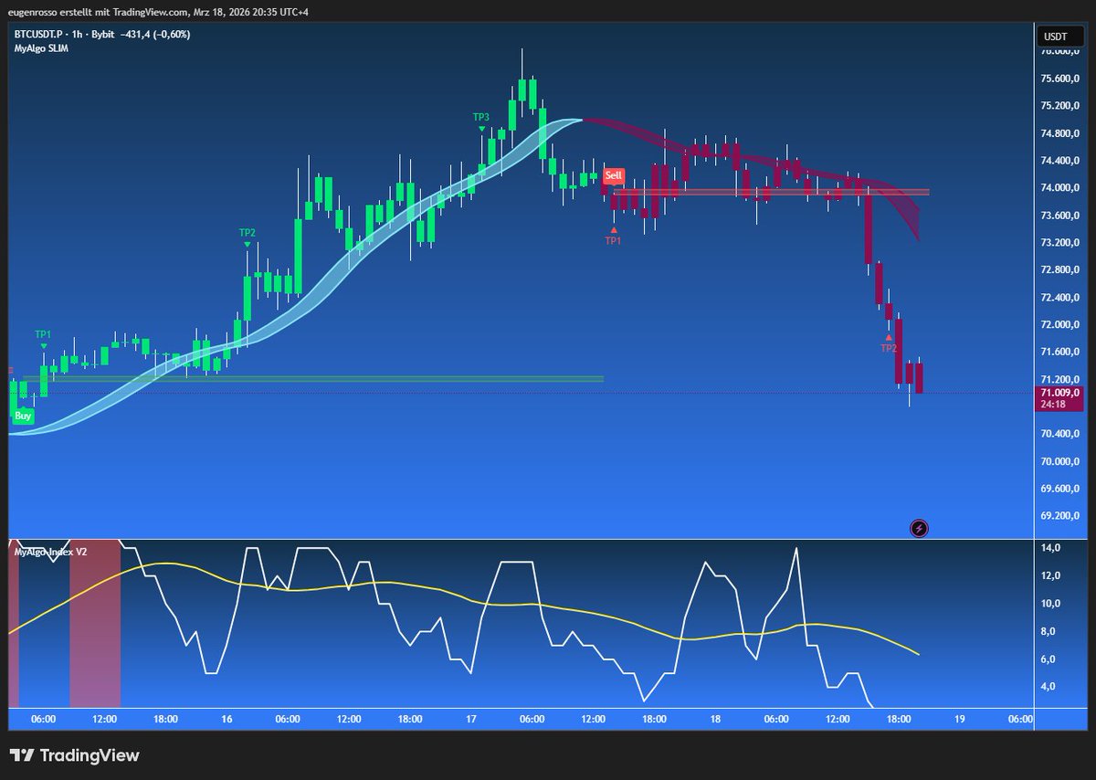Click the MyAlgo Index V2 indicator label
The width and height of the screenshot is (1096, 780).
point(50,552)
